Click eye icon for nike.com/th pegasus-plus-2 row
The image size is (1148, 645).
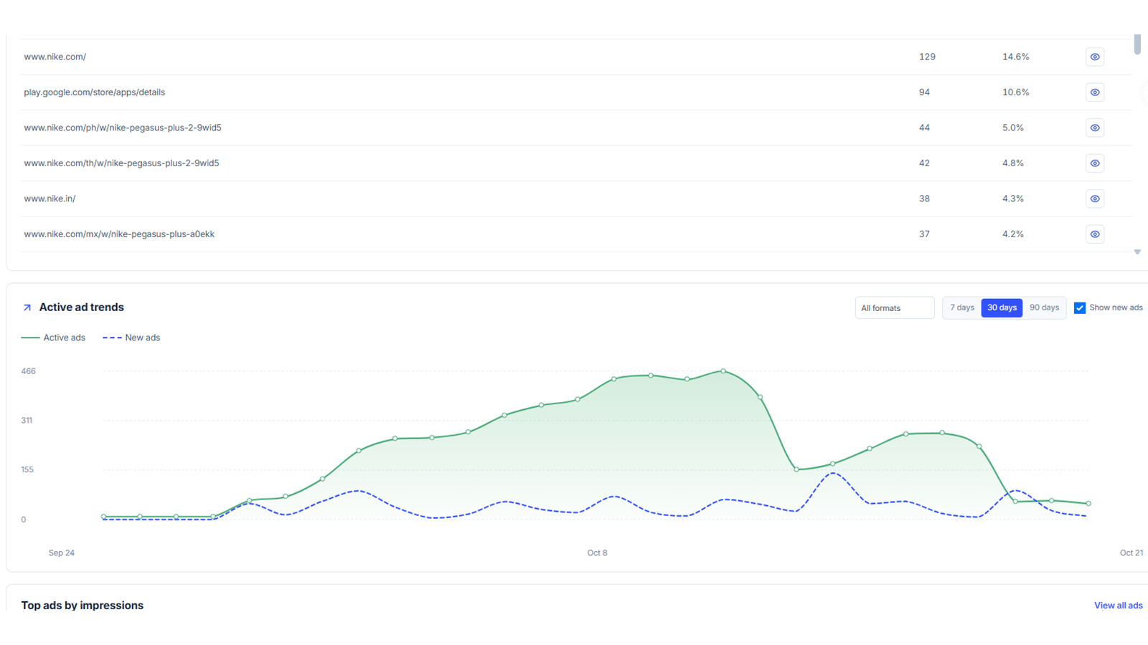tap(1095, 163)
